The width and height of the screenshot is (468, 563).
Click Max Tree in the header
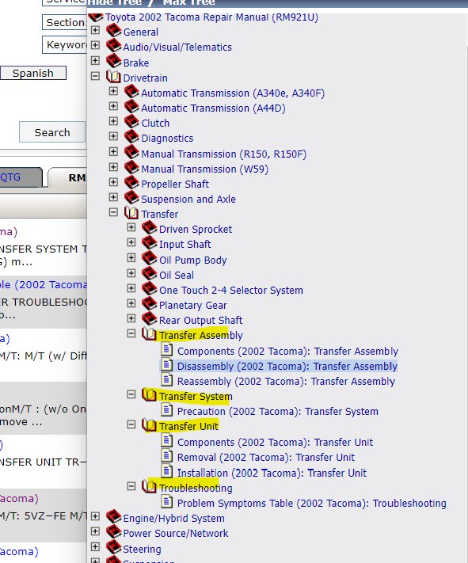[189, 3]
